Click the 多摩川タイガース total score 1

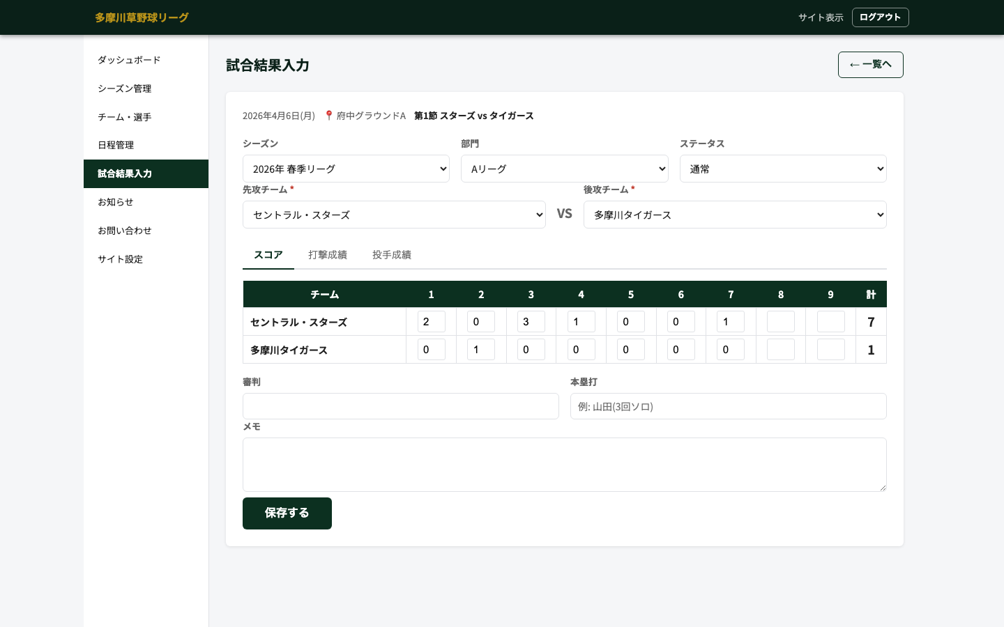coord(871,350)
